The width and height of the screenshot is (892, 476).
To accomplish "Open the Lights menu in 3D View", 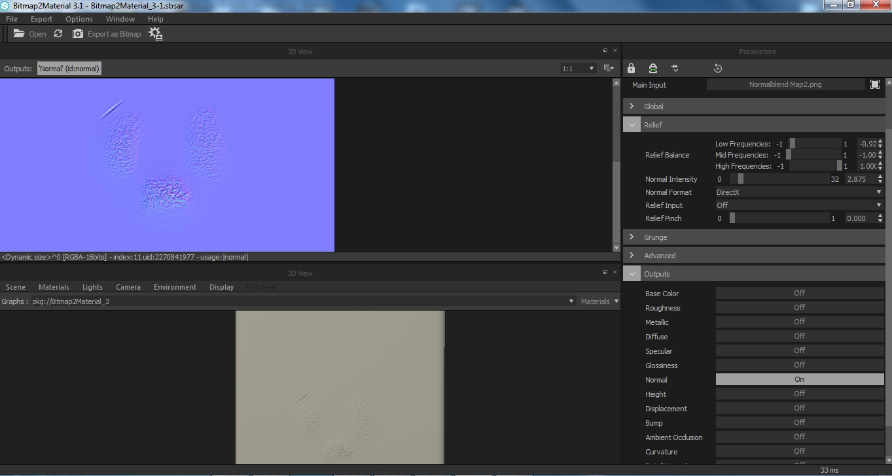I will point(92,287).
